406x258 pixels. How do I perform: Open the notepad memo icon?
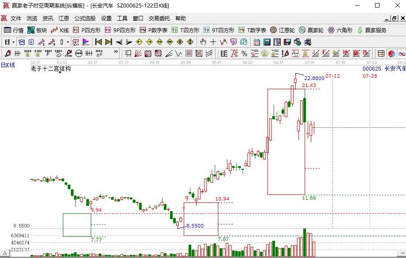[x=277, y=42]
